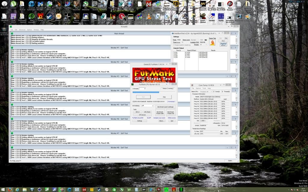Image resolution: width=308 pixels, height=192 pixels.
Task: Click the Prime95 green title bar icon
Action: click(x=11, y=27)
